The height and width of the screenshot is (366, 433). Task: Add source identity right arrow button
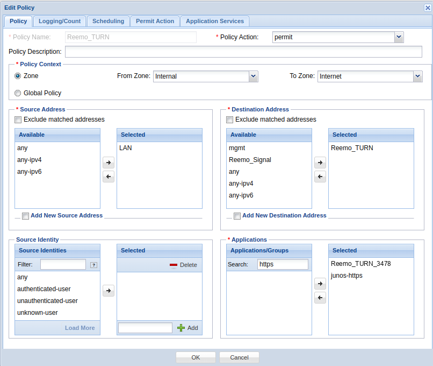pos(109,291)
